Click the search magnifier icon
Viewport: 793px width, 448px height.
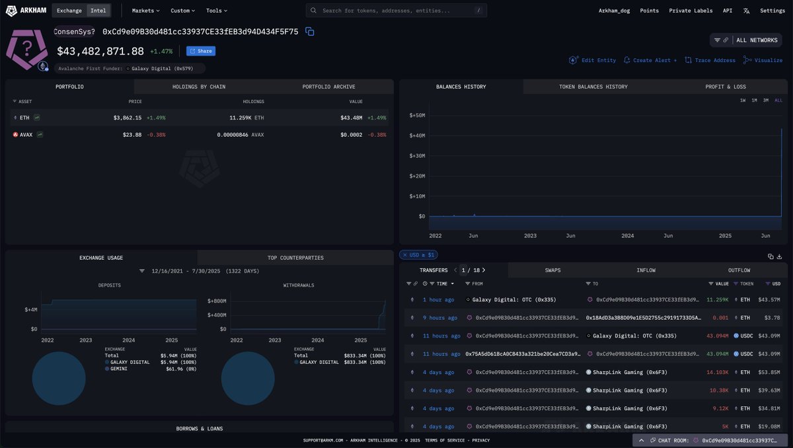(313, 11)
